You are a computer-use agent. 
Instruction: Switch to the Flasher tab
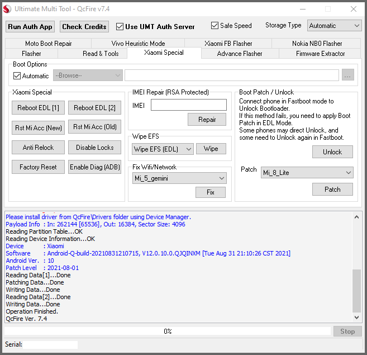pos(31,54)
